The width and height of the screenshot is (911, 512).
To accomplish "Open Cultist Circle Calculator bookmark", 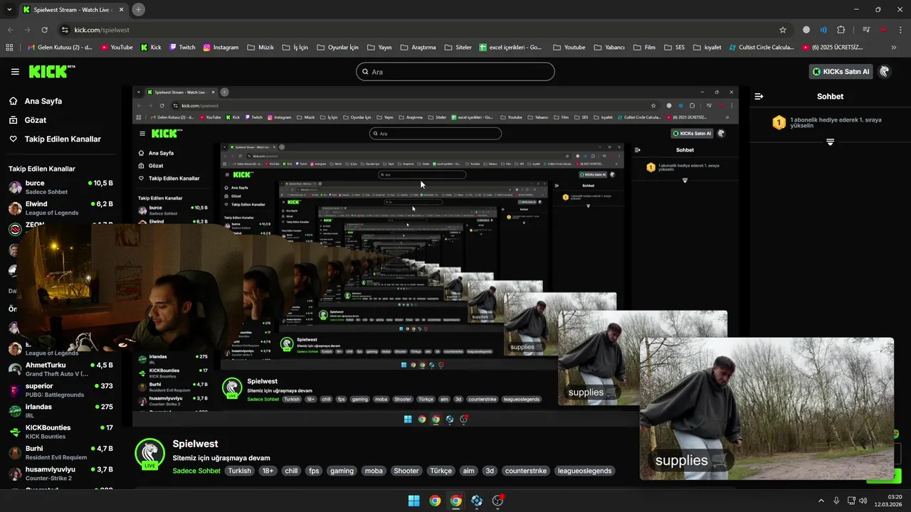I will (x=762, y=48).
